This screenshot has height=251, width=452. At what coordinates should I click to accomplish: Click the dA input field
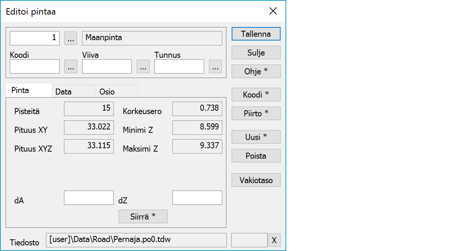click(89, 198)
